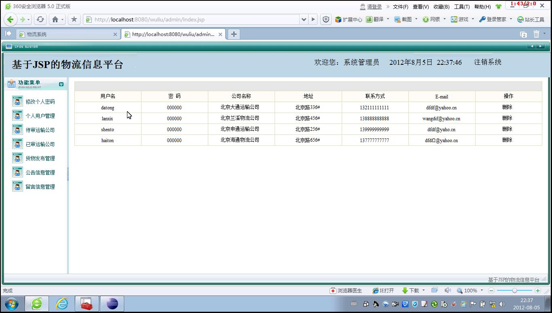The image size is (552, 313).
Task: Open the 网银 online banking tool
Action: tap(431, 19)
